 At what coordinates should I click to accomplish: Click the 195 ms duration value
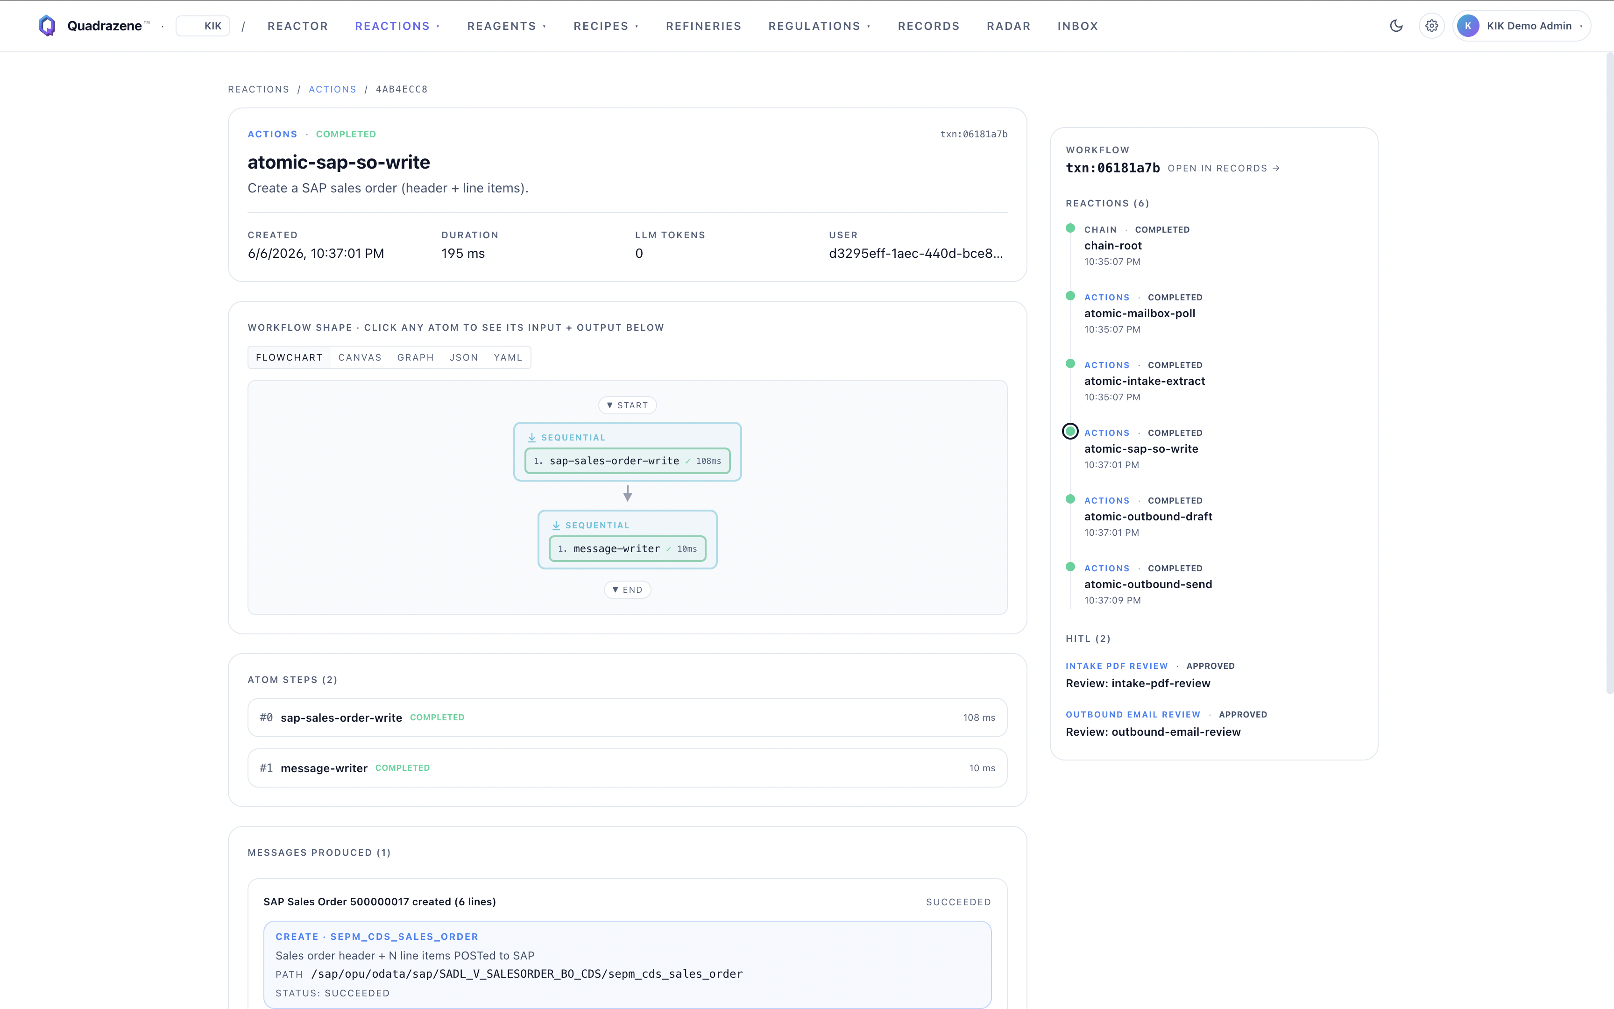pos(463,254)
